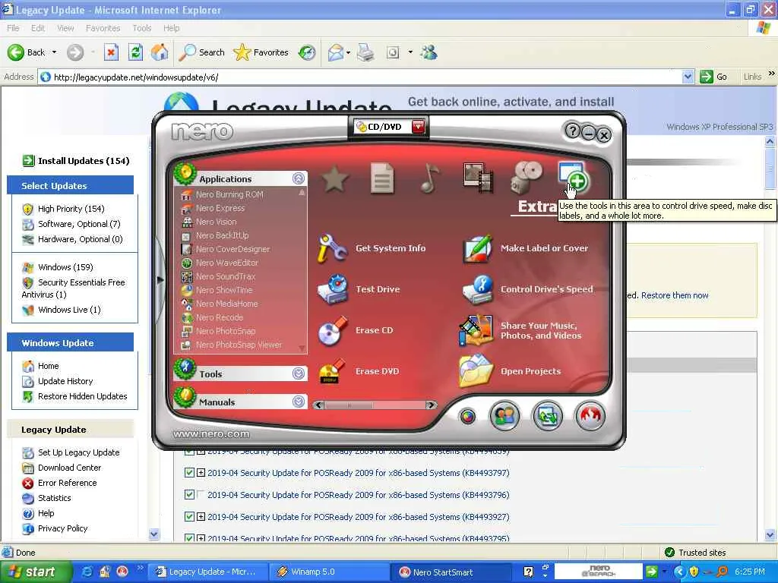Launch Nero Express from Applications list
The width and height of the screenshot is (778, 583).
220,208
